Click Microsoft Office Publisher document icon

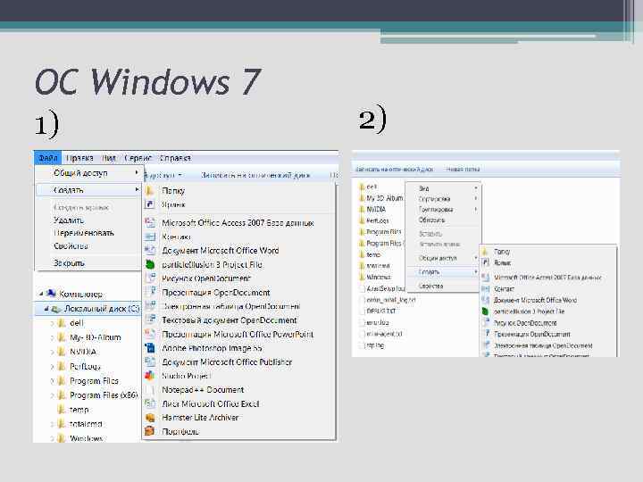pyautogui.click(x=150, y=361)
